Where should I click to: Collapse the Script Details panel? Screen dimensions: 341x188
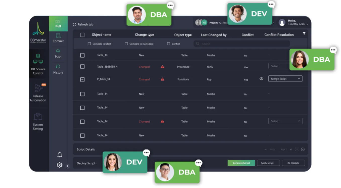click(303, 150)
